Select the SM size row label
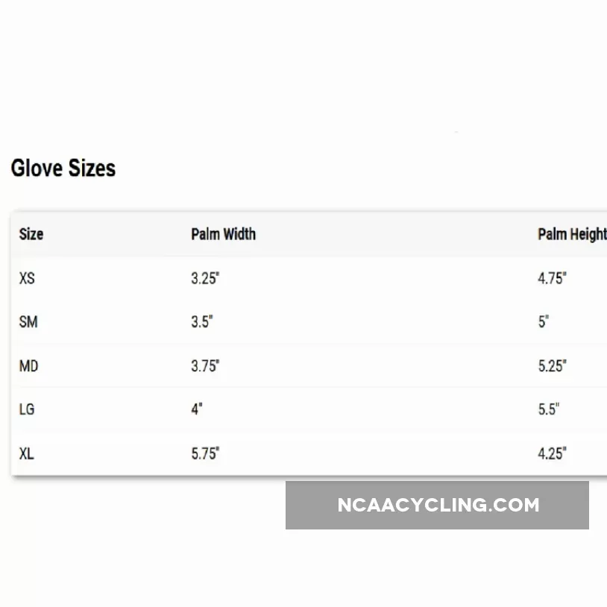607x607 pixels. click(x=28, y=322)
